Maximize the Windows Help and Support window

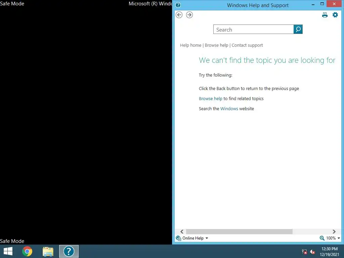322,4
